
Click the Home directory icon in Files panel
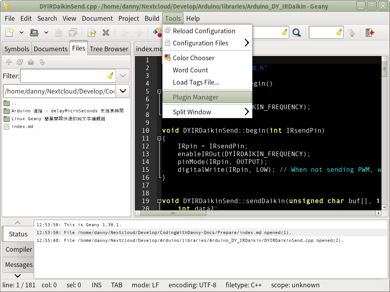(31, 62)
